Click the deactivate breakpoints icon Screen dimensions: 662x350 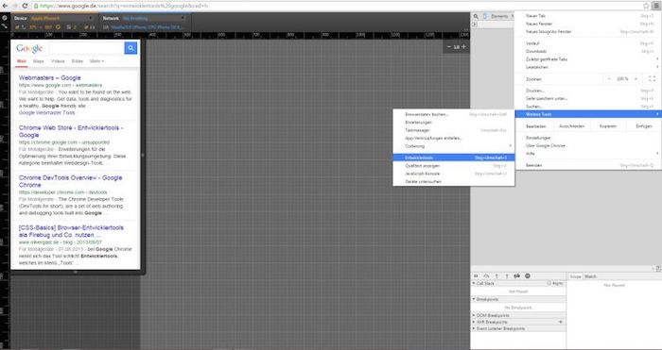(x=516, y=276)
